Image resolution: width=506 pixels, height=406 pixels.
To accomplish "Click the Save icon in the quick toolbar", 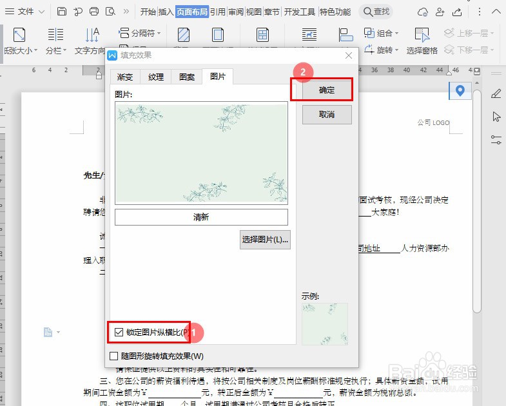I will (x=62, y=12).
